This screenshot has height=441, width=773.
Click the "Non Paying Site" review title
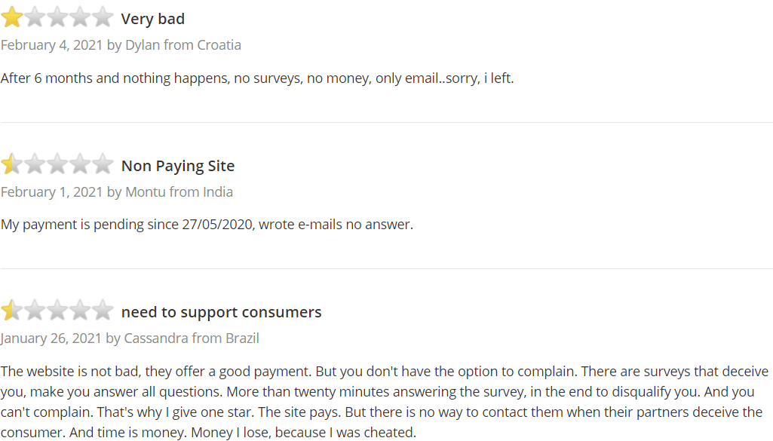pyautogui.click(x=178, y=166)
